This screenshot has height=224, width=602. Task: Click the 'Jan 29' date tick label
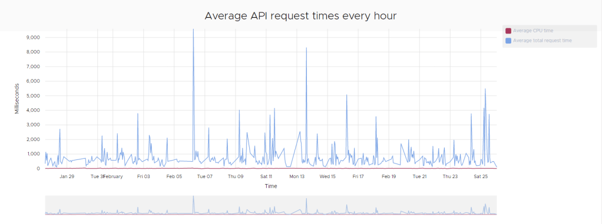67,176
